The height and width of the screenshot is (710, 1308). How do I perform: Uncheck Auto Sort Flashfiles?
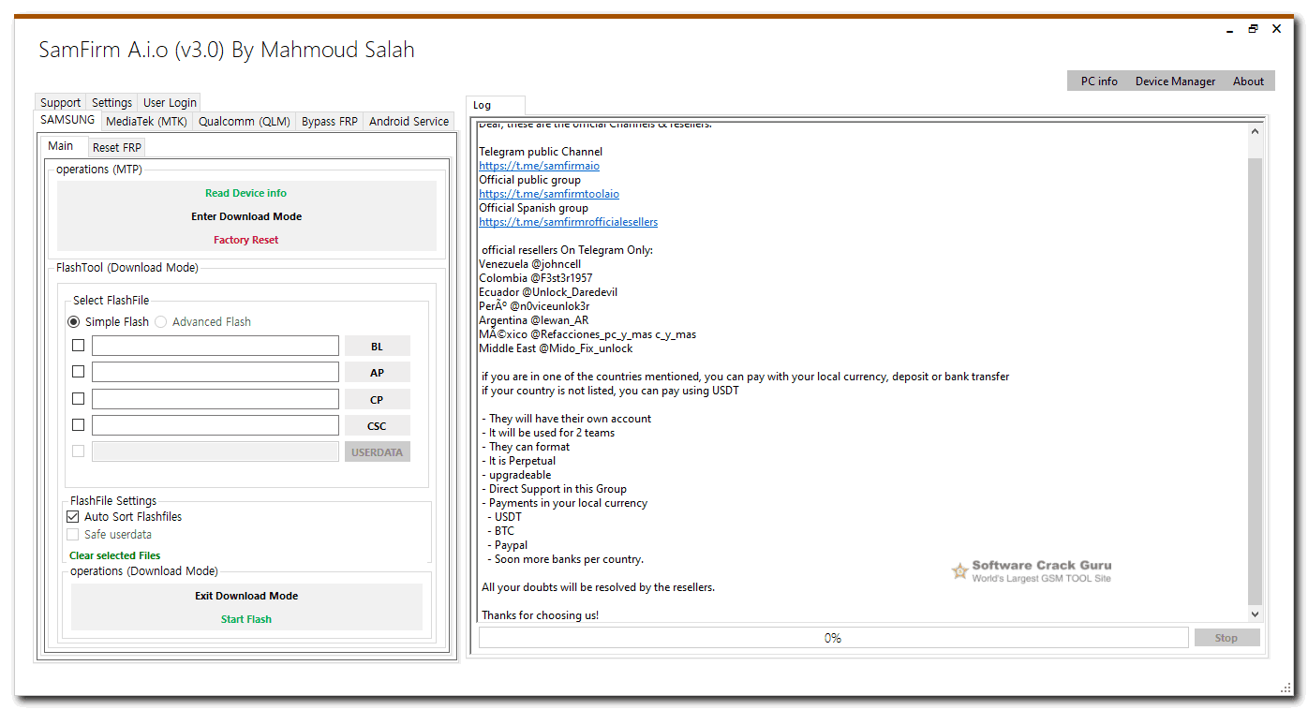pos(73,516)
